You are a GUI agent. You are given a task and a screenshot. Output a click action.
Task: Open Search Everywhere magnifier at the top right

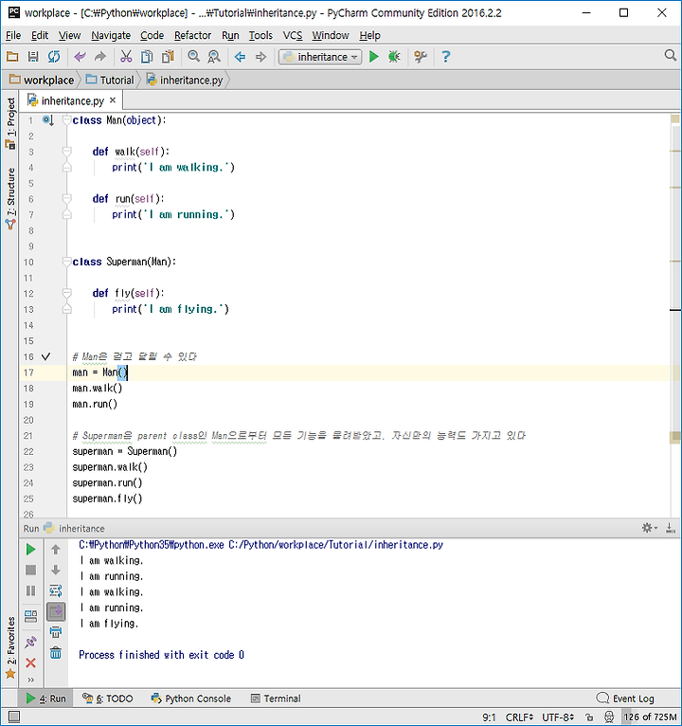670,56
